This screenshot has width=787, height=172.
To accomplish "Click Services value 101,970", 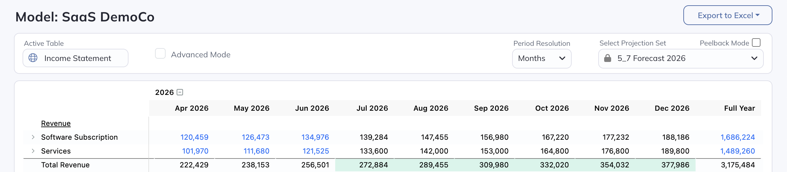I will pyautogui.click(x=195, y=151).
